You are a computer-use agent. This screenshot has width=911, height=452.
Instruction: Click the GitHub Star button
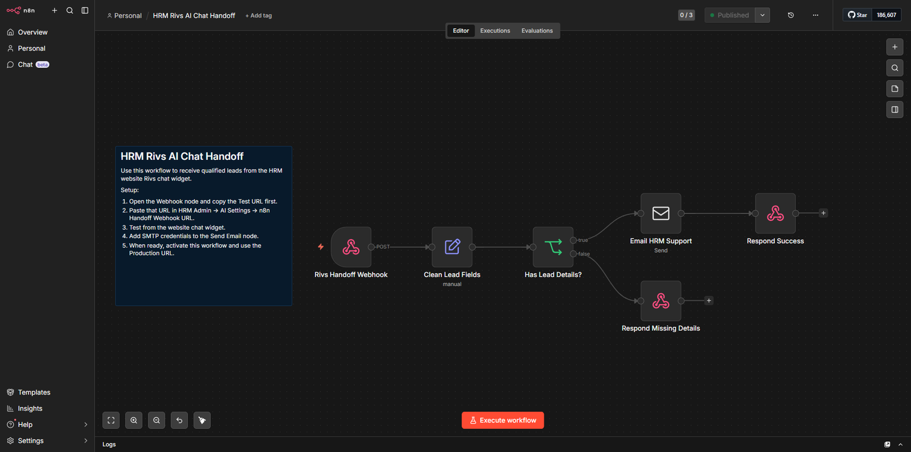(857, 15)
